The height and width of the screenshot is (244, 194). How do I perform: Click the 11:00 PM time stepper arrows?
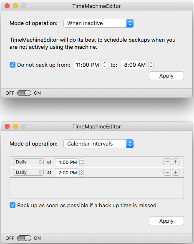[104, 65]
